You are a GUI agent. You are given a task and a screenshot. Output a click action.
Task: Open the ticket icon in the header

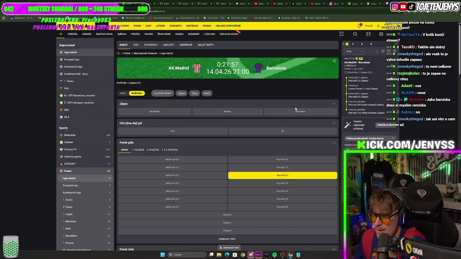coord(341,34)
